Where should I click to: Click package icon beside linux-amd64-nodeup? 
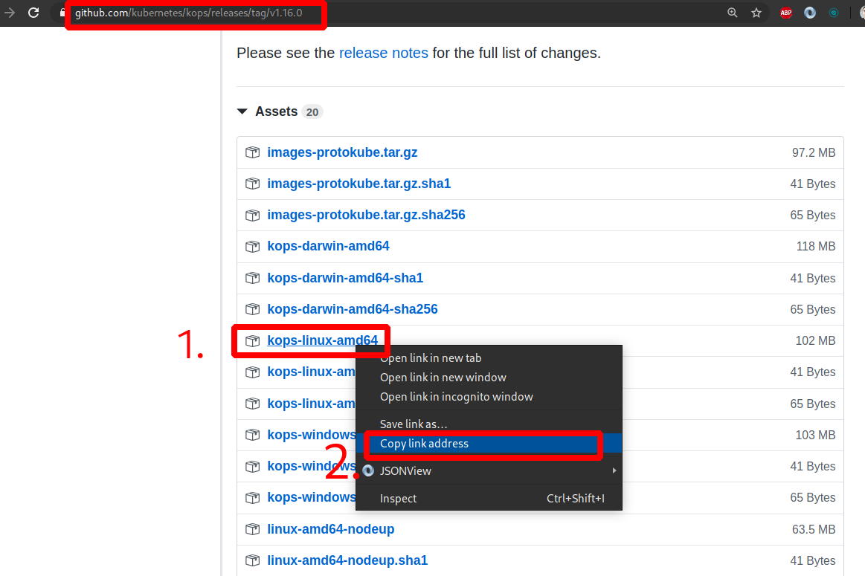click(253, 529)
